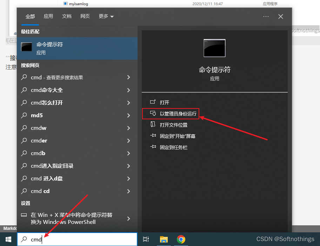The width and height of the screenshot is (320, 246).
Task: Choose 以管理员身份运行
Action: pos(178,114)
